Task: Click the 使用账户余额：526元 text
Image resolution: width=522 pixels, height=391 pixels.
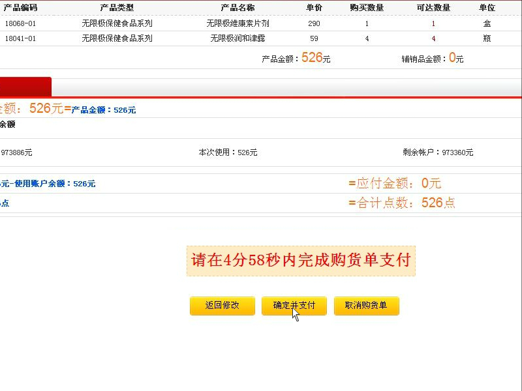Action: (55, 184)
